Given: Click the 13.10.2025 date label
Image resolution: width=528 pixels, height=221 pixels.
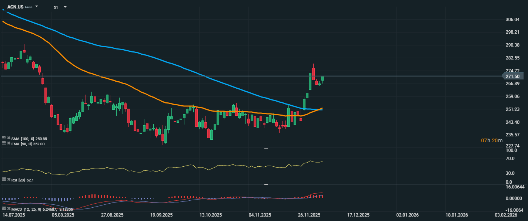Looking at the screenshot, I should pyautogui.click(x=211, y=215).
